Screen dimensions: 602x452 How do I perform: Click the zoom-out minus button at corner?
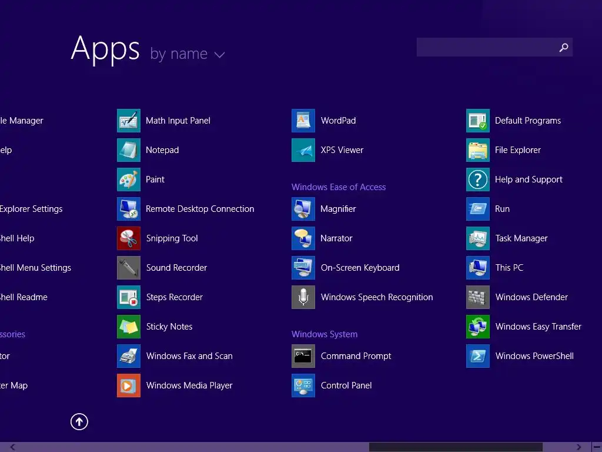(x=597, y=447)
